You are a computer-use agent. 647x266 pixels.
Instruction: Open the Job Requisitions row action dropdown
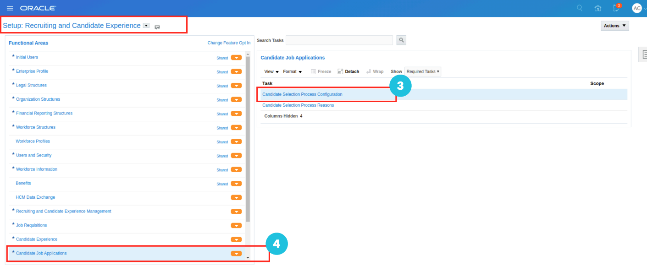tap(236, 226)
